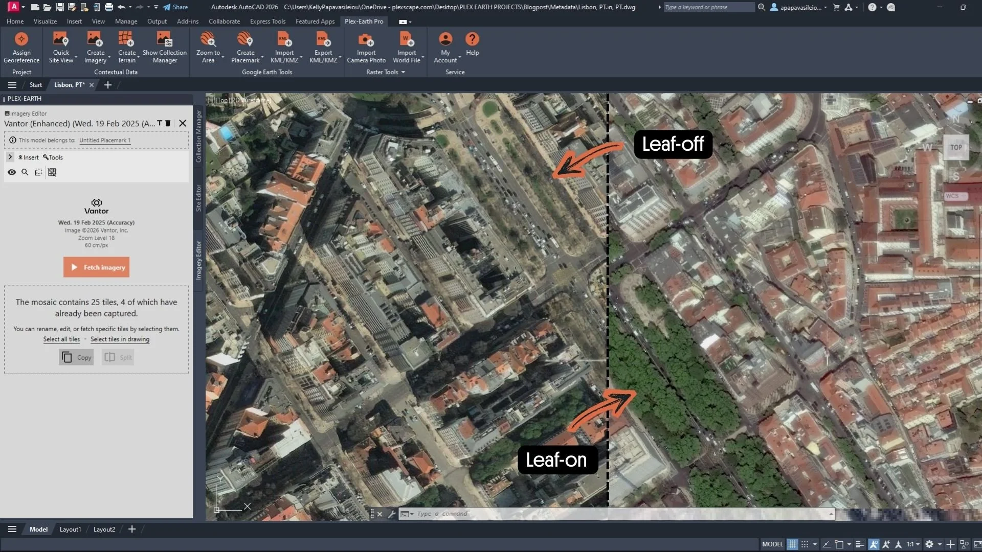Click the crossed-out grid icon
982x552 pixels.
click(x=52, y=172)
